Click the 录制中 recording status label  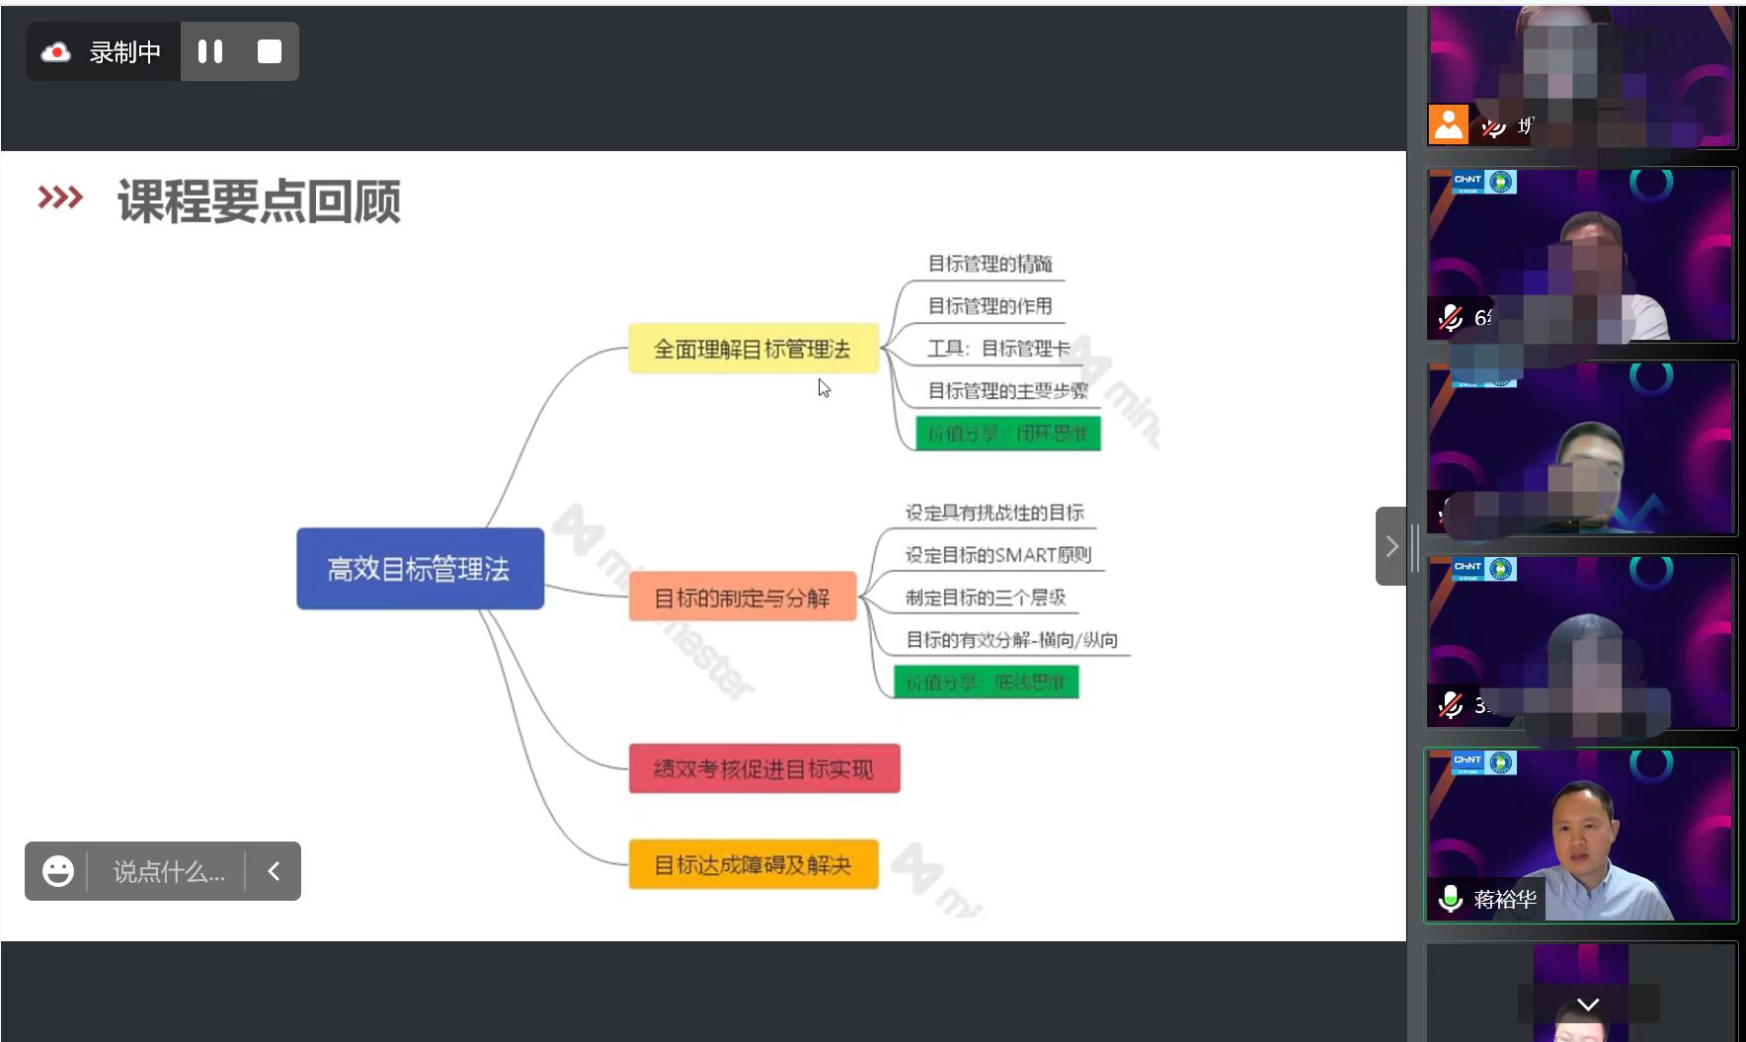[125, 52]
